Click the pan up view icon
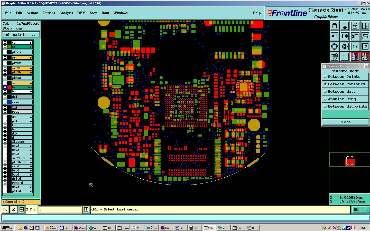 point(335,26)
